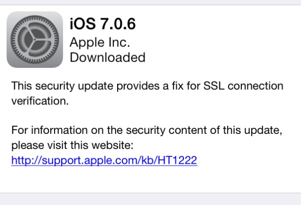The image size is (301, 205).
Task: Click the outer teeth of the gear icon
Action: [x=35, y=17]
